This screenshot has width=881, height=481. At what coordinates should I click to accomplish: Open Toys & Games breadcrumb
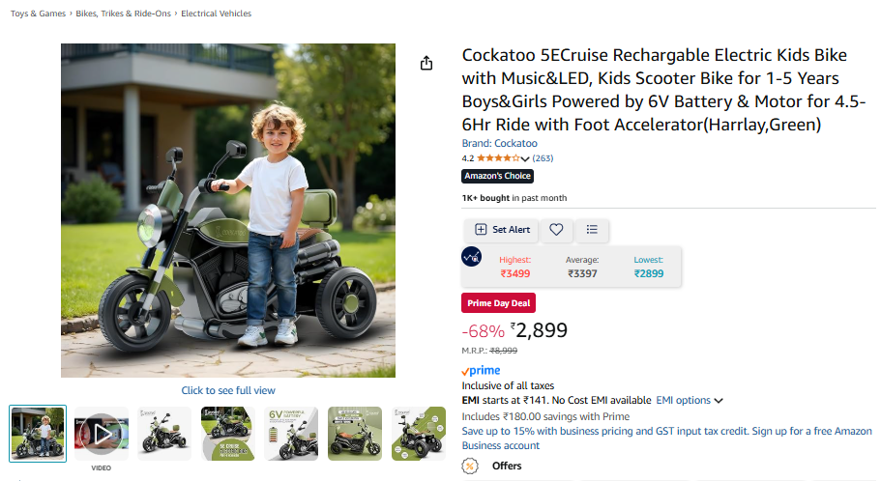38,14
